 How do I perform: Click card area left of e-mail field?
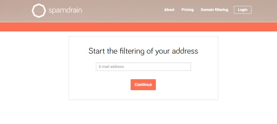coord(82,67)
